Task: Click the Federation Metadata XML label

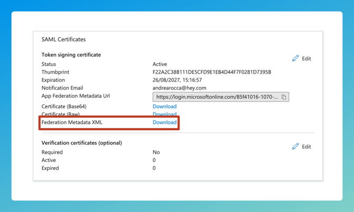Action: tap(72, 123)
